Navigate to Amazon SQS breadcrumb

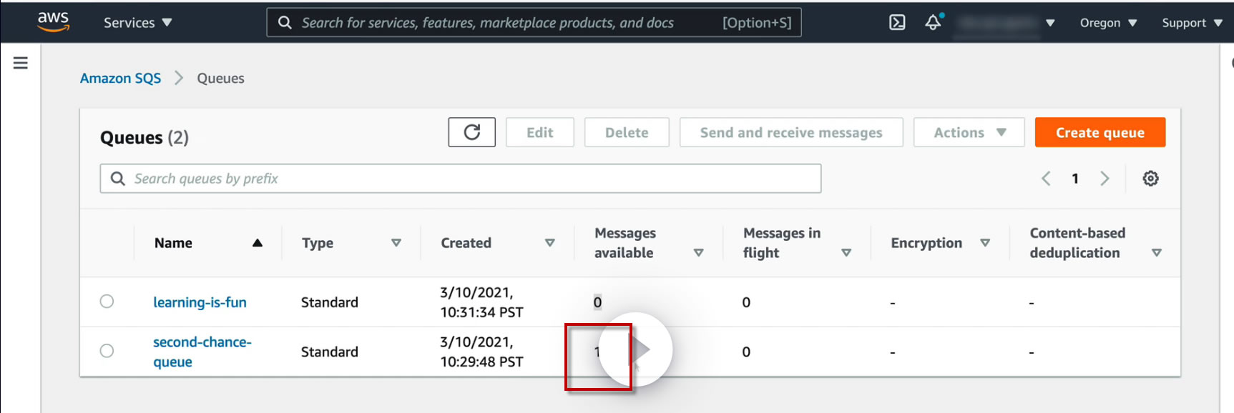pyautogui.click(x=120, y=79)
